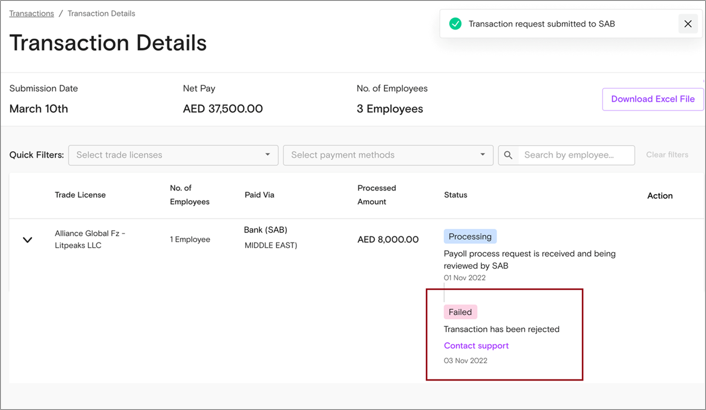Select the Status column header

[x=455, y=195]
